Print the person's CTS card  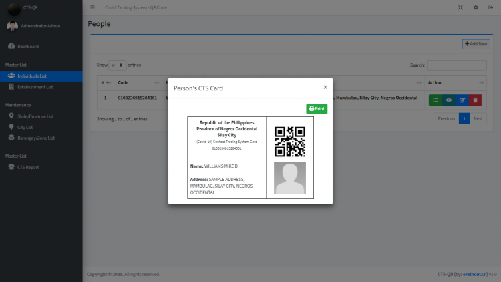317,109
